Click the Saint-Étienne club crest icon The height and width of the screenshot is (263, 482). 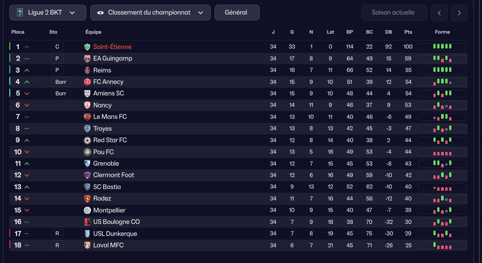87,47
